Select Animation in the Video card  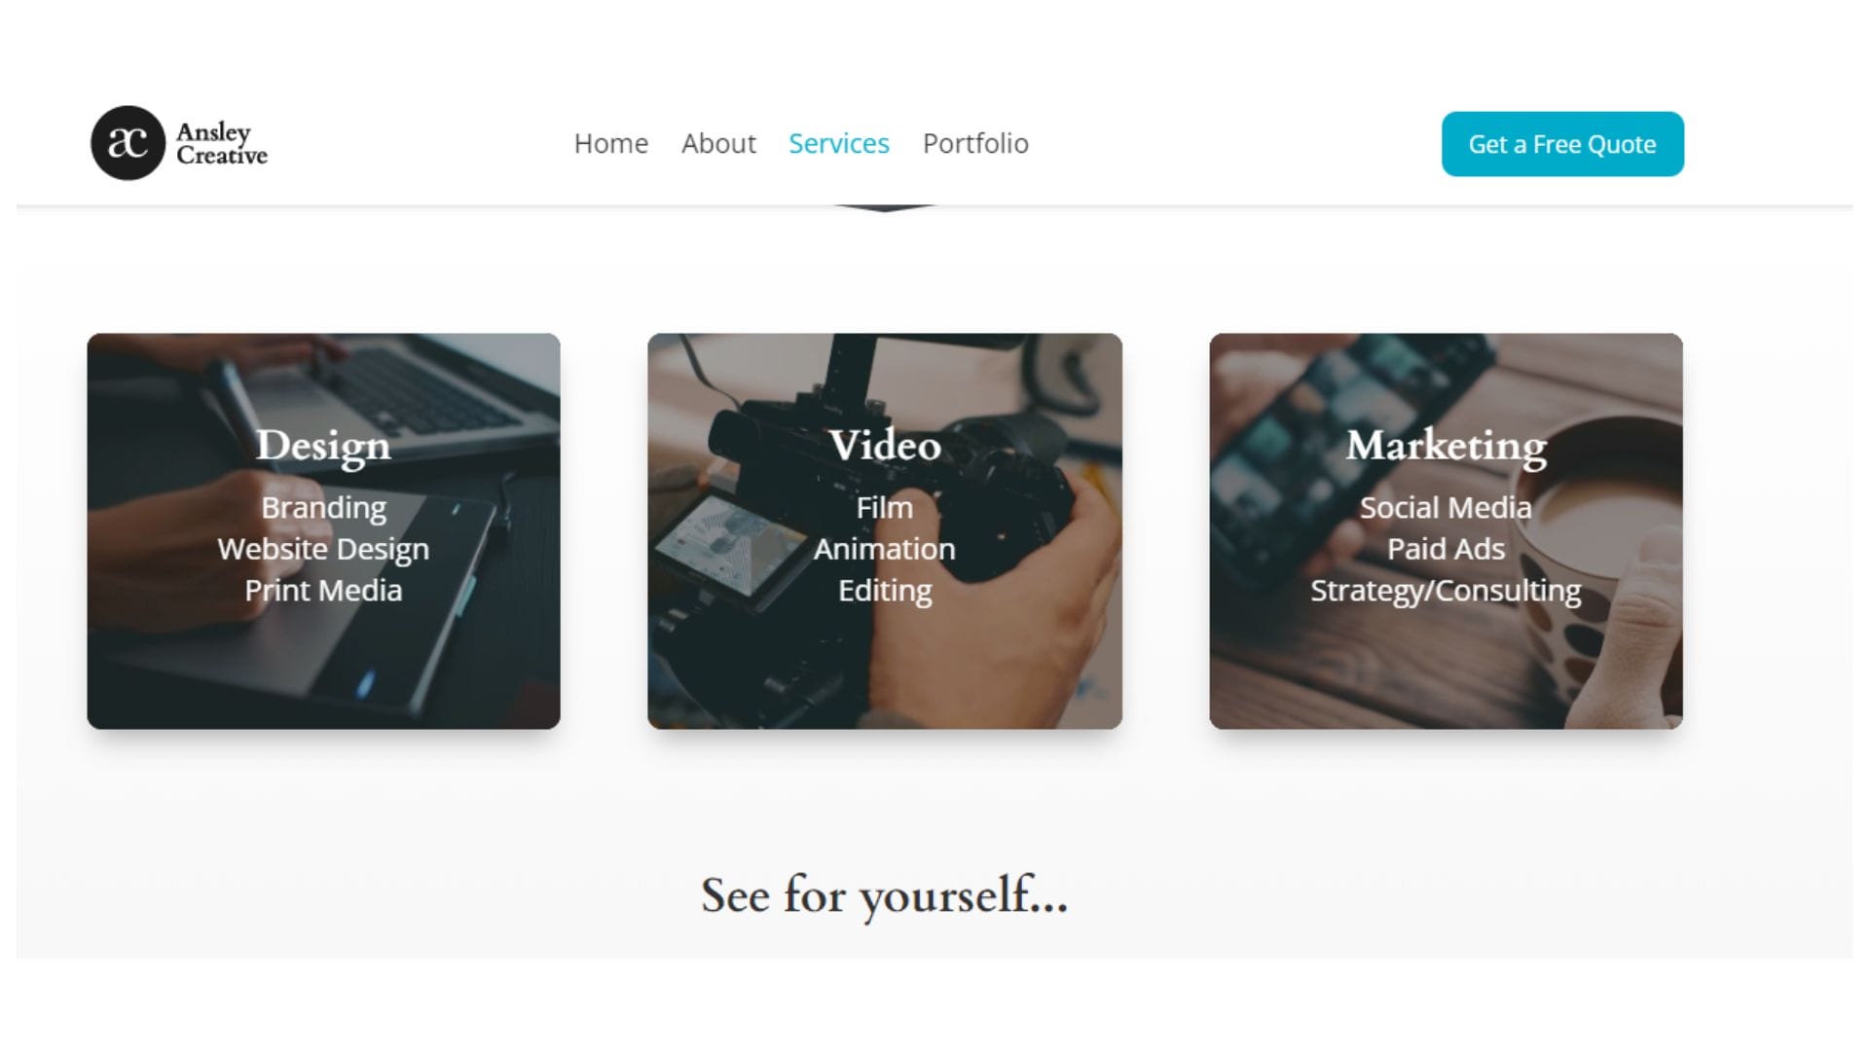click(885, 549)
